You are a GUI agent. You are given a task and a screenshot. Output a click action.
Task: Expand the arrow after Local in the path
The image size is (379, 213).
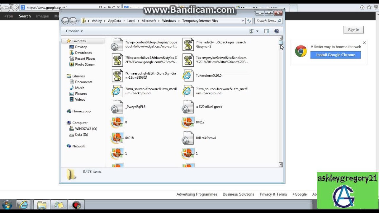coord(138,21)
